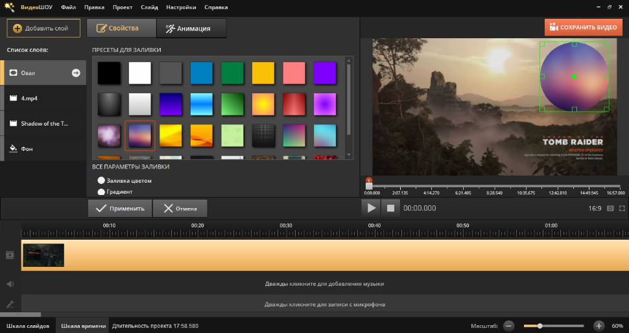629x333 pixels.
Task: Choose the dark grid texture preset
Action: 263,135
